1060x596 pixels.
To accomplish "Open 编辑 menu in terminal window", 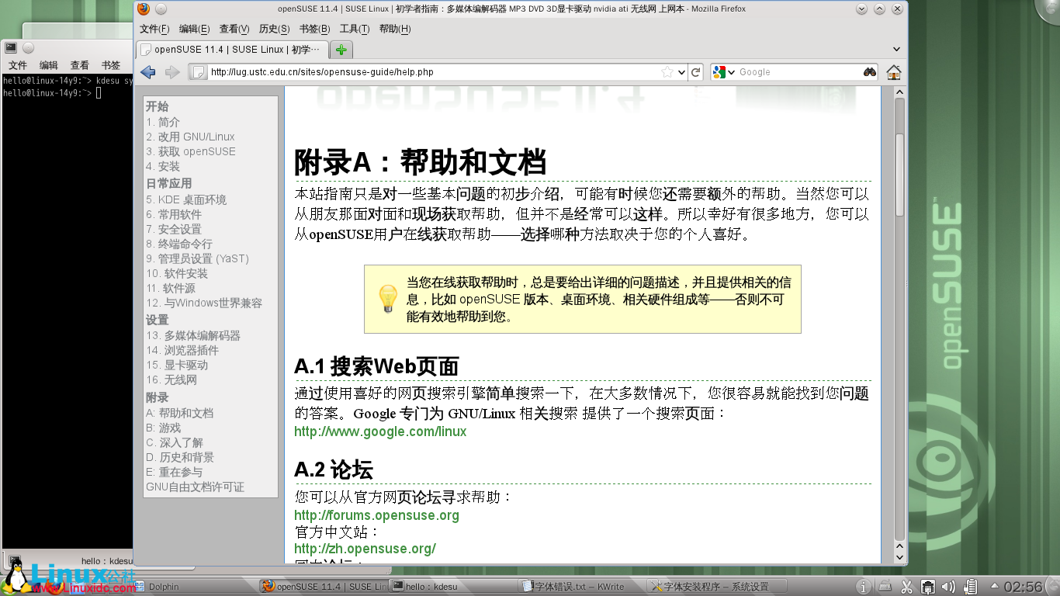I will (x=49, y=66).
